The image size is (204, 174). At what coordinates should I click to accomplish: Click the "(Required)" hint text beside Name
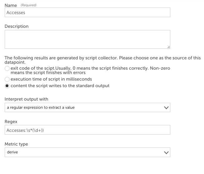[x=28, y=5]
